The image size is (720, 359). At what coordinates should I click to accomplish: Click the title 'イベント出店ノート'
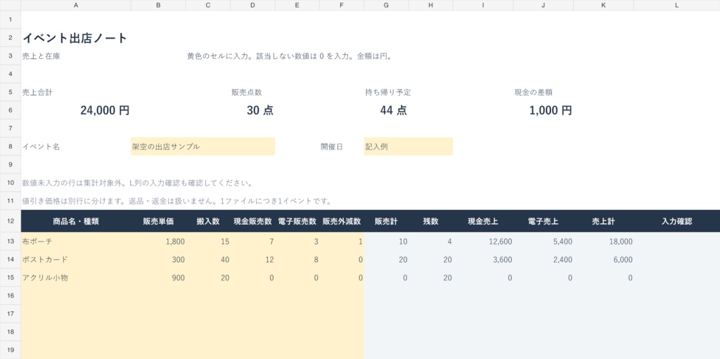[x=75, y=38]
